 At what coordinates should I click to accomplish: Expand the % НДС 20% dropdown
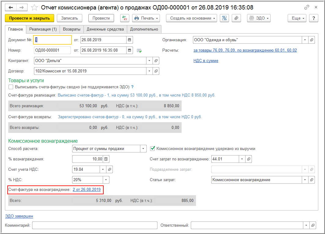coord(106,180)
